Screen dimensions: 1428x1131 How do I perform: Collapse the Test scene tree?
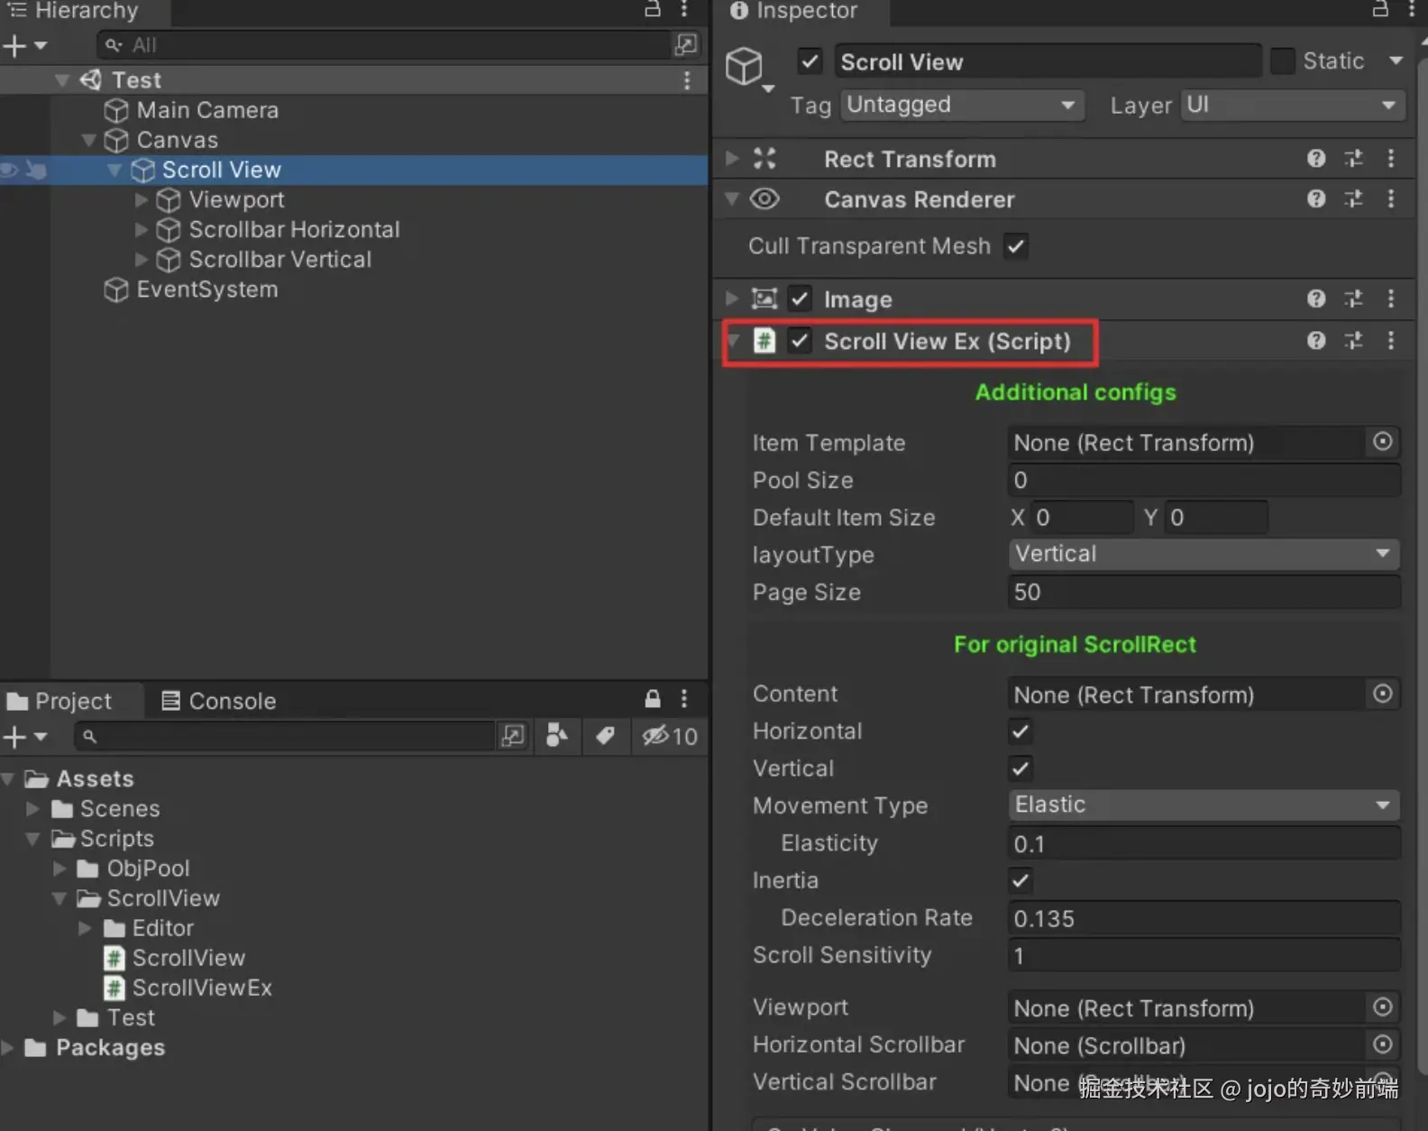(x=62, y=80)
